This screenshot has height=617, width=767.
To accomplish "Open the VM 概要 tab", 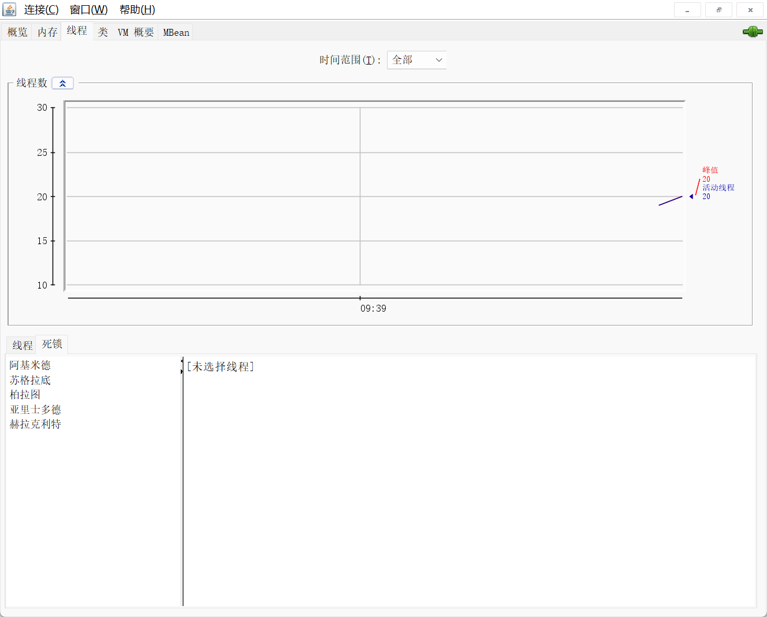I will tap(136, 32).
